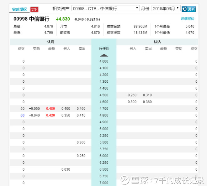Open the 相关资产 dropdown for 00998 - CTB - 中信银行
Image resolution: width=207 pixels, height=186 pixels.
[106, 8]
